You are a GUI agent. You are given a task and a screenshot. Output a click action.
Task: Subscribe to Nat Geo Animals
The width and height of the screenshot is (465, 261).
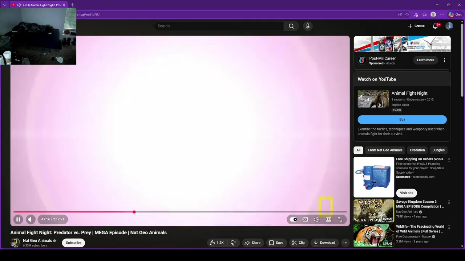point(73,243)
